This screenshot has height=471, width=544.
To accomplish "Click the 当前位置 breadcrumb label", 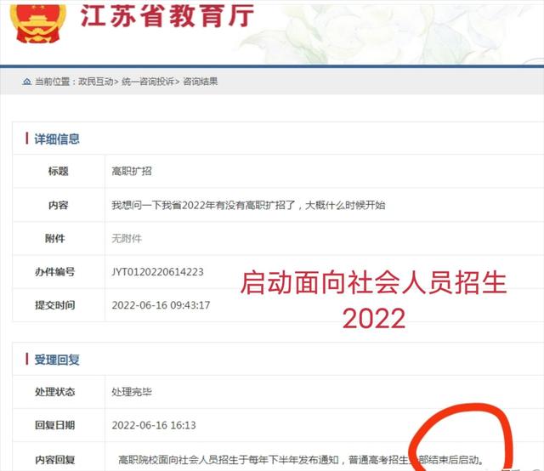I will coord(53,82).
